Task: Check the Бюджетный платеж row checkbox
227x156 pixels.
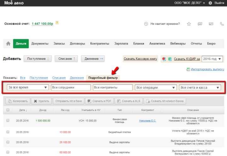Action: click(x=8, y=132)
